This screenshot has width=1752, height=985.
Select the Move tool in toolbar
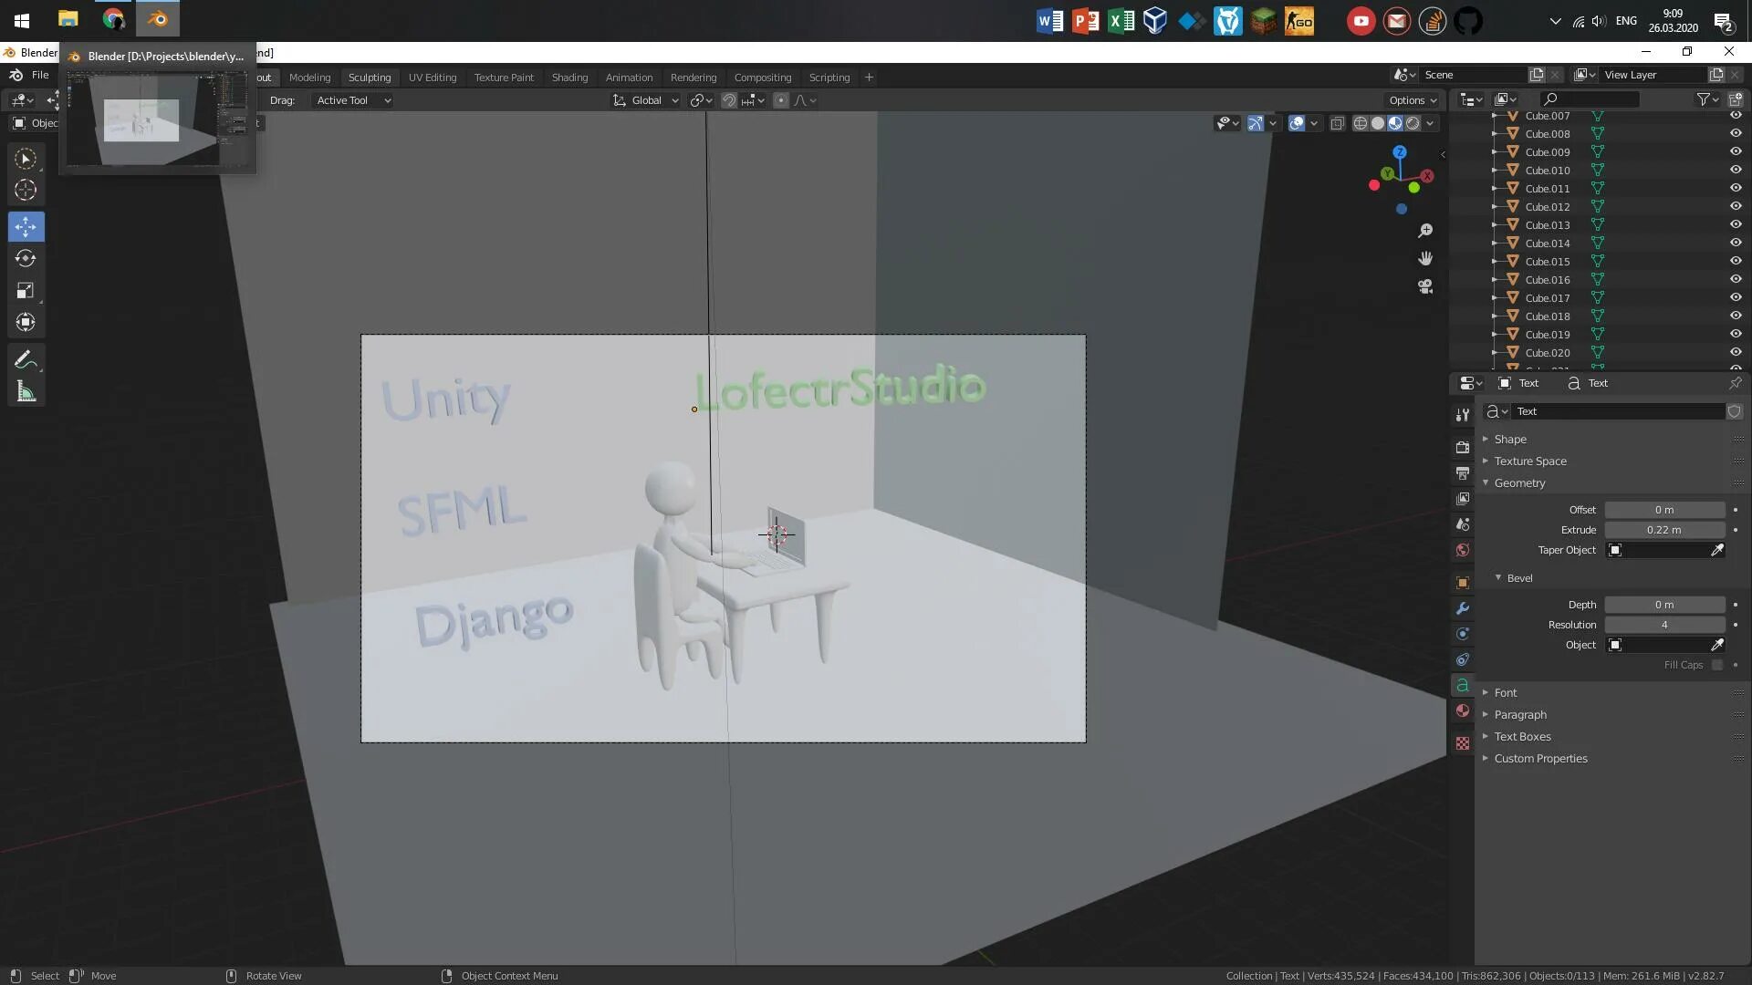(x=26, y=226)
